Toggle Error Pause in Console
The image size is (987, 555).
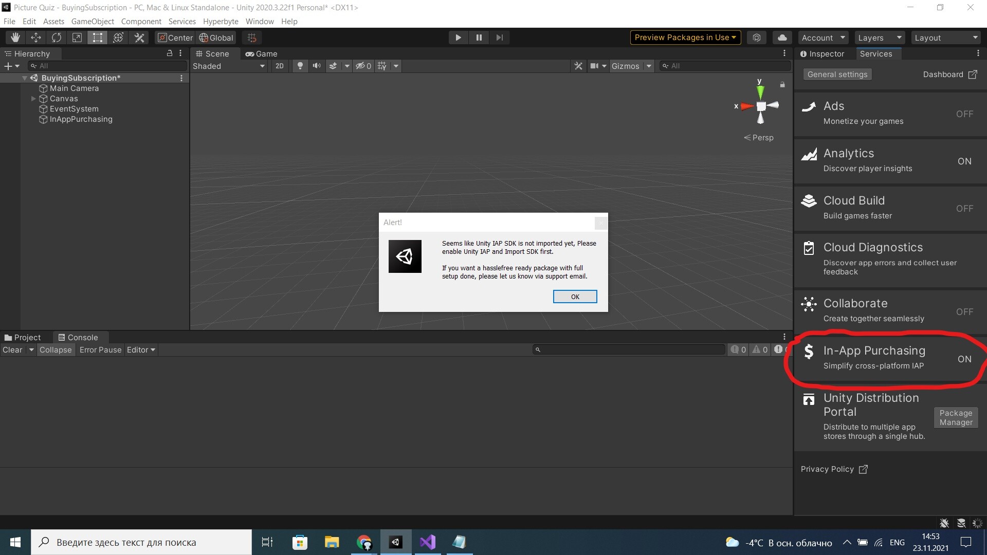tap(100, 350)
